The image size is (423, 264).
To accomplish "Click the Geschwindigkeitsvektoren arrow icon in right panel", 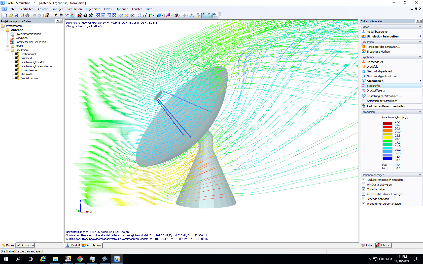I will pos(364,76).
